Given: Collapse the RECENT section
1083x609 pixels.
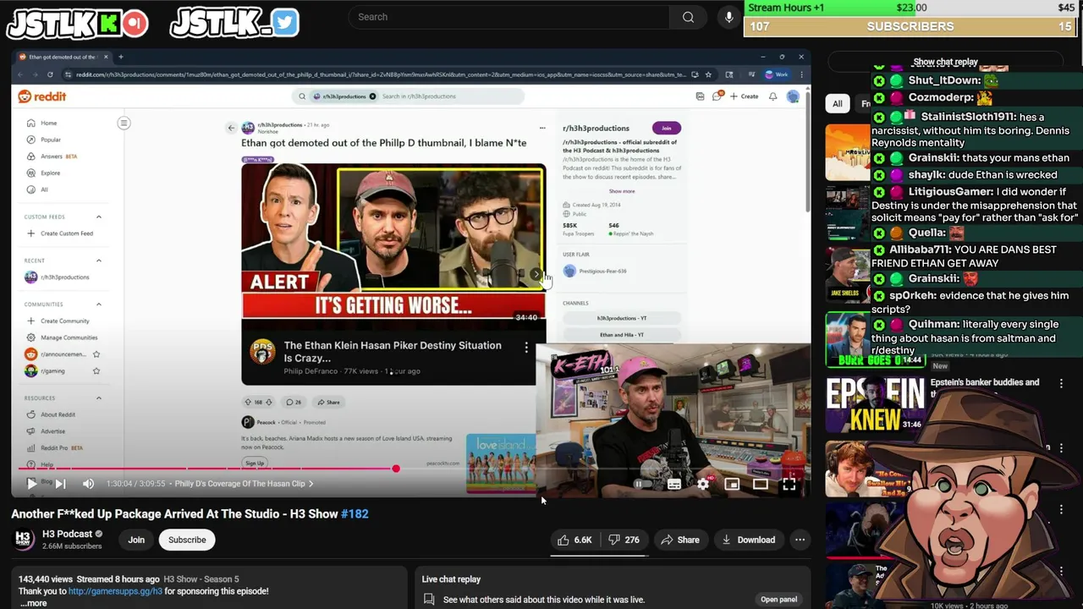Looking at the screenshot, I should tap(99, 261).
